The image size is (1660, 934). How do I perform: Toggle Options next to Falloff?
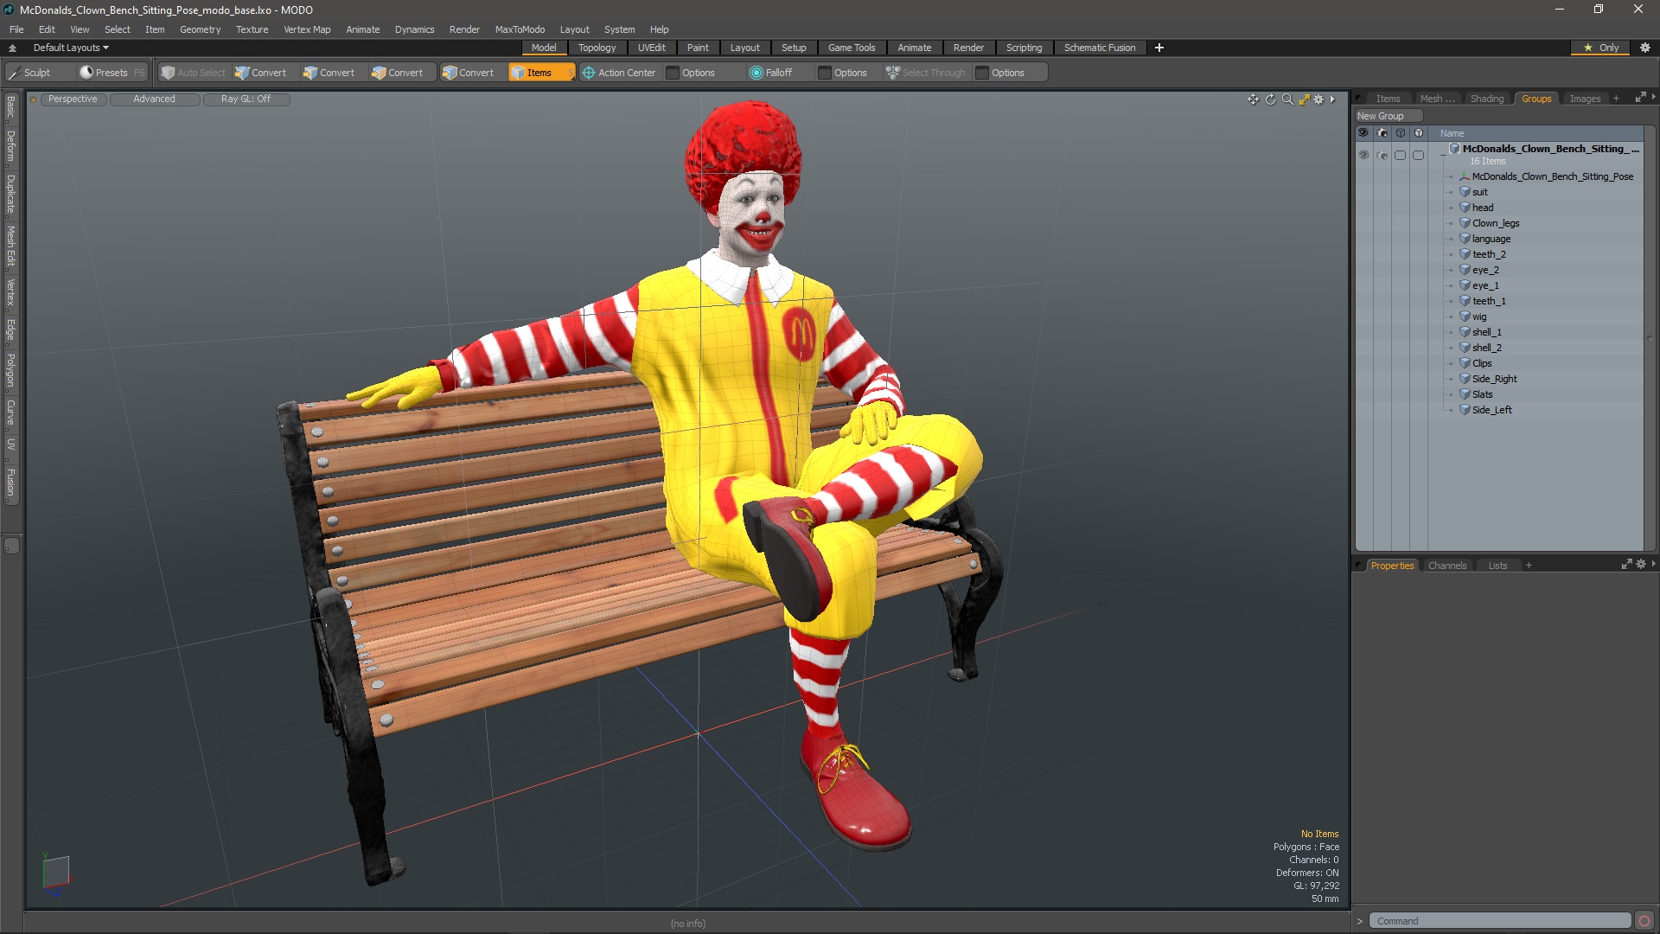(x=843, y=73)
